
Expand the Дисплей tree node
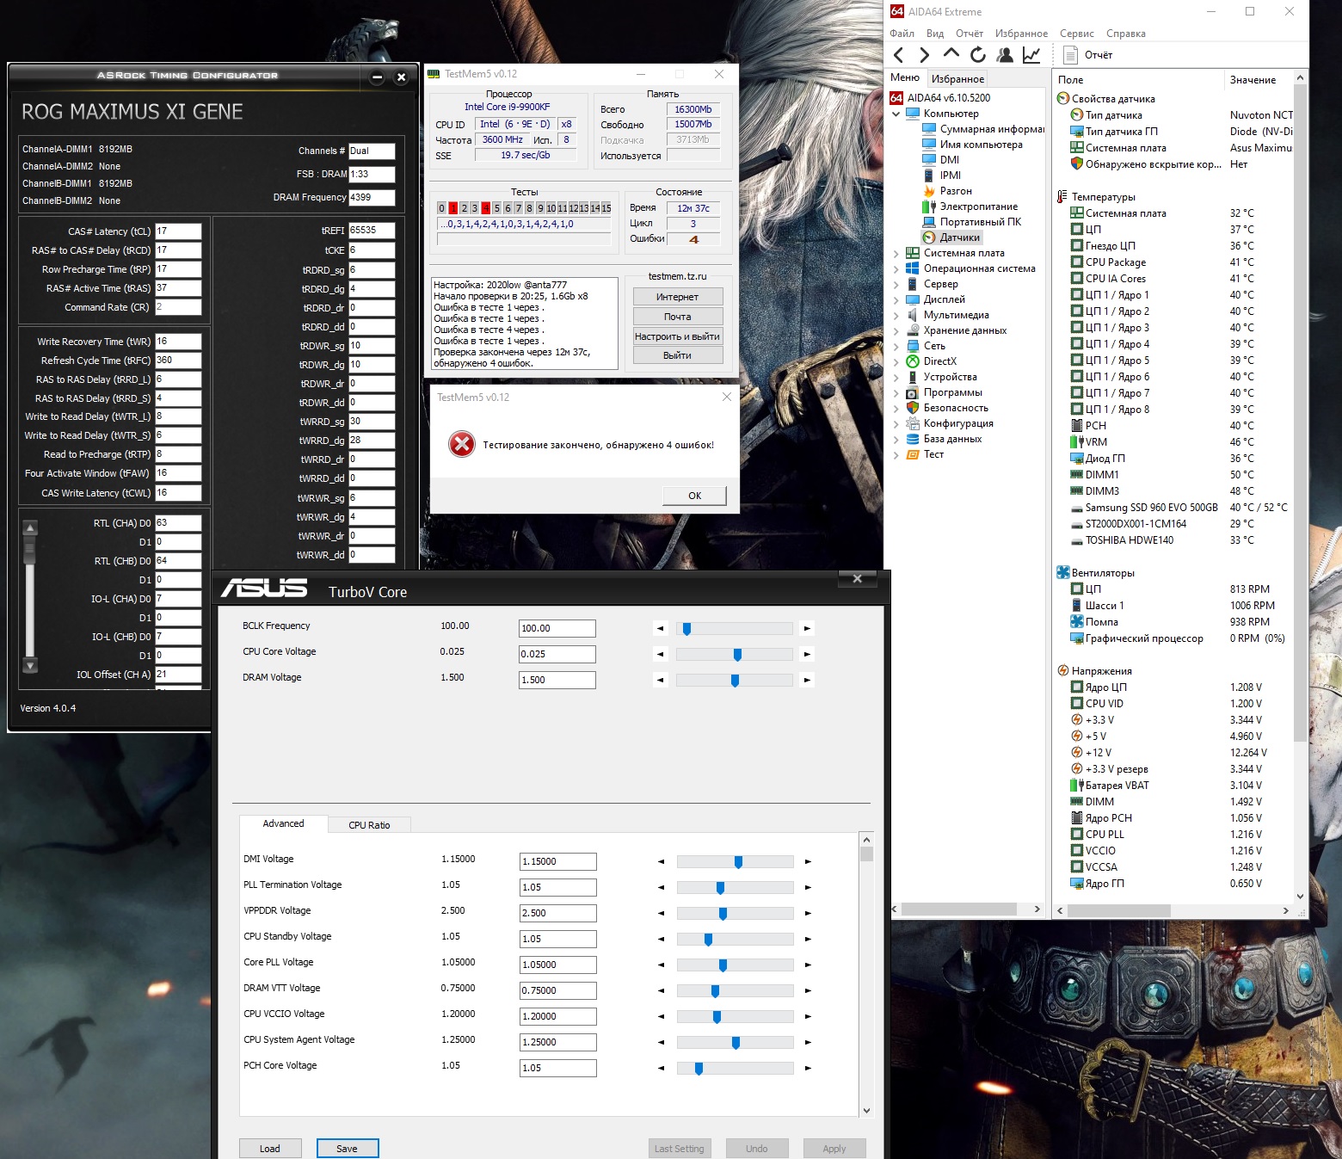(x=896, y=300)
